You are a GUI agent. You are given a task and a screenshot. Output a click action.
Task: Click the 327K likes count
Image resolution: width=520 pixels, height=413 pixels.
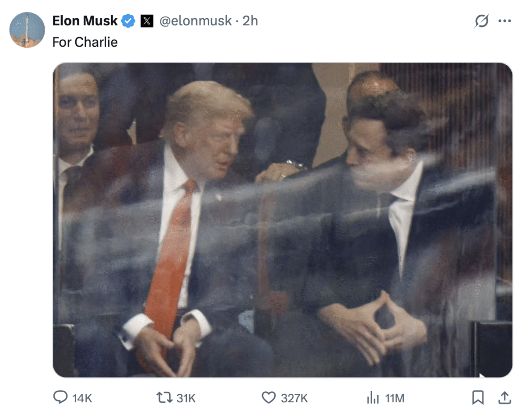click(294, 398)
